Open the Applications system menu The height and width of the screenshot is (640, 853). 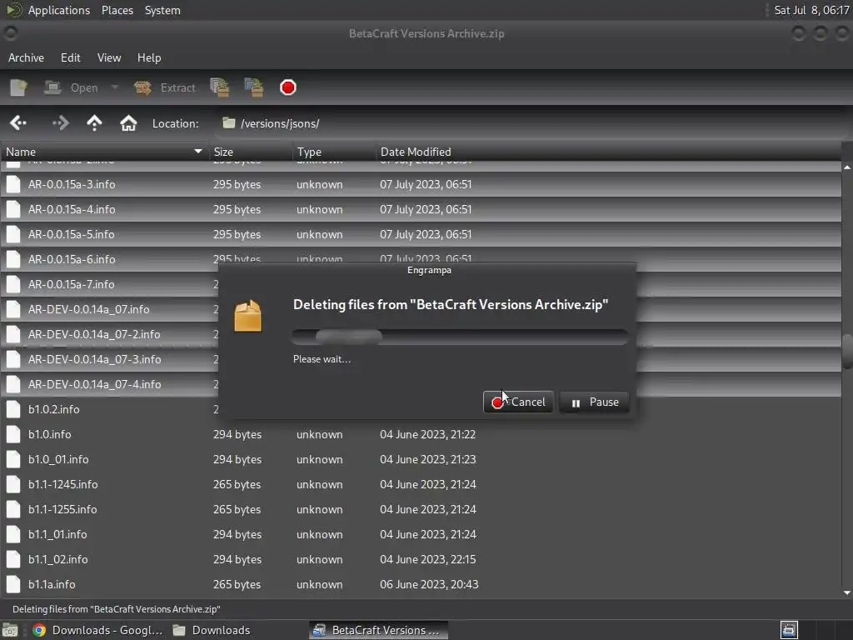point(59,10)
